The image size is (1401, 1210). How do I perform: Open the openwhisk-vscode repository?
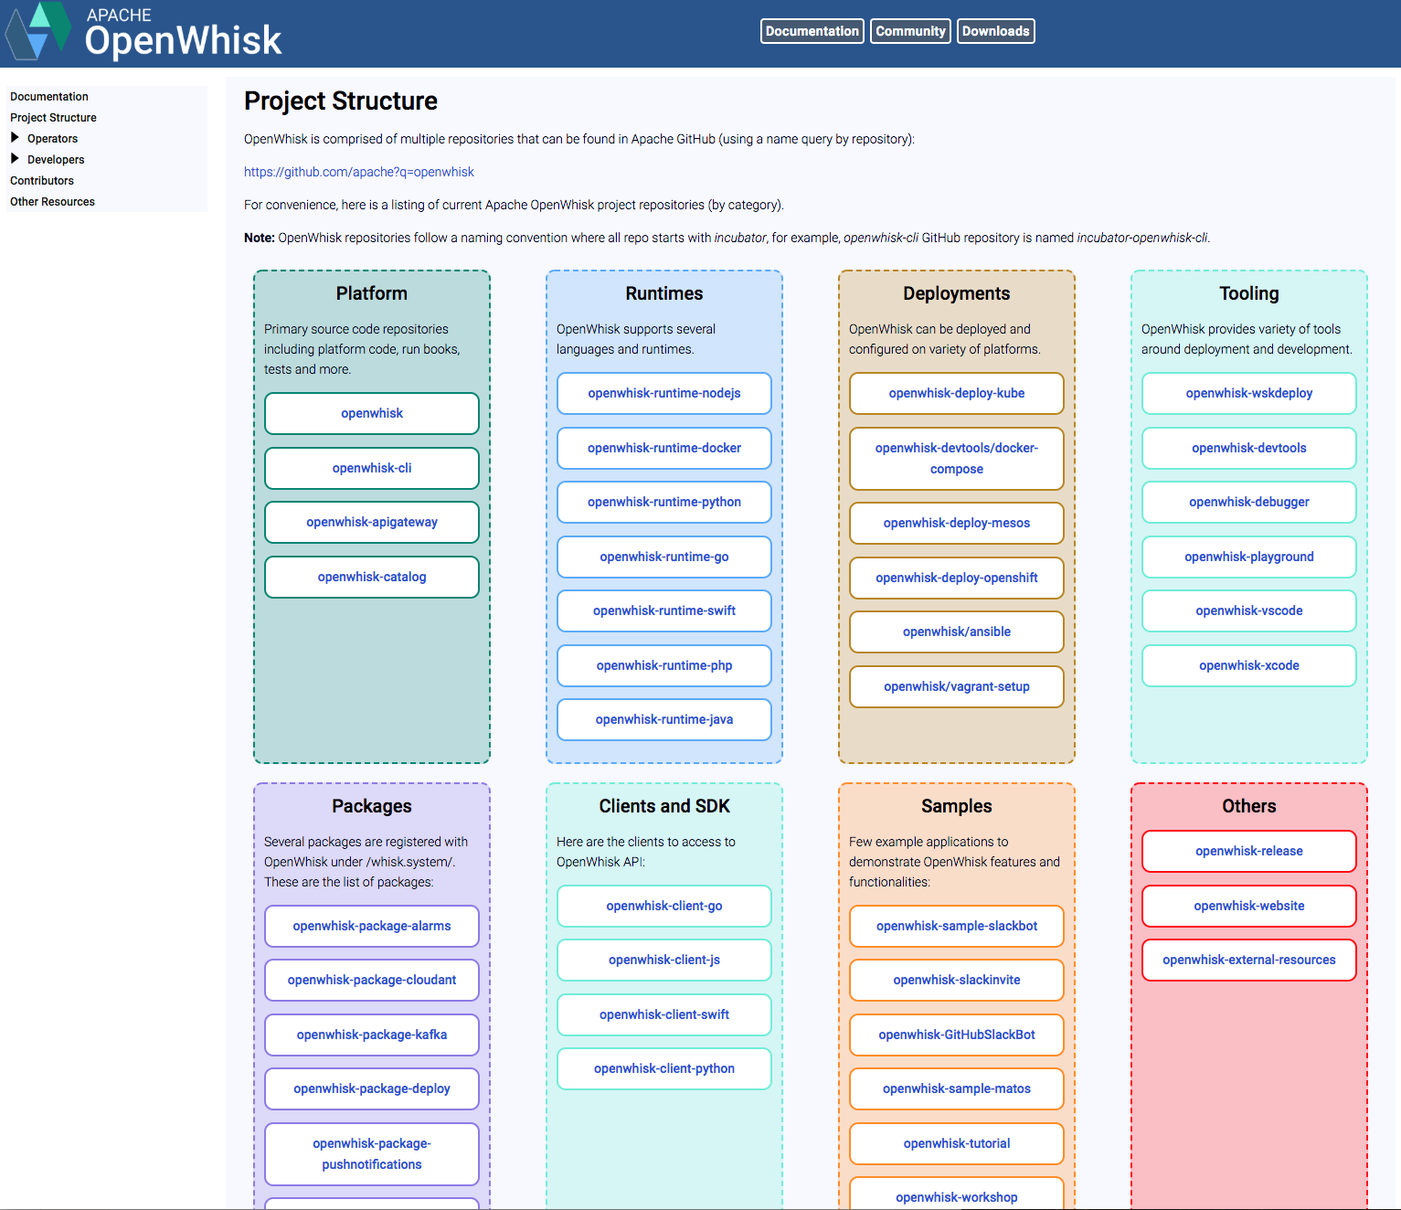pos(1249,610)
